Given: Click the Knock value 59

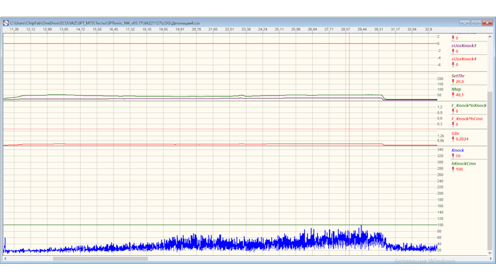Looking at the screenshot, I should tap(458, 156).
